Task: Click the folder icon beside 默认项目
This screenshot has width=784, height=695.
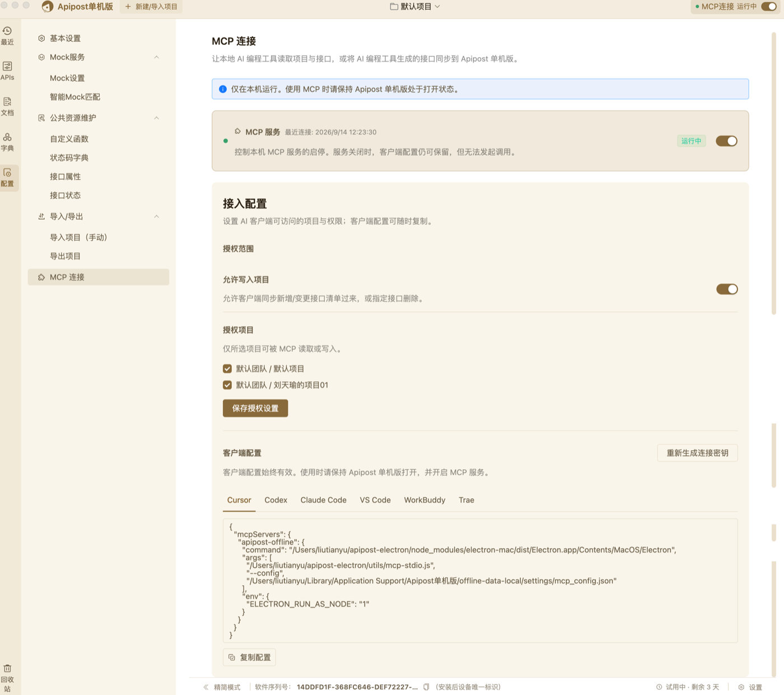Action: point(394,7)
